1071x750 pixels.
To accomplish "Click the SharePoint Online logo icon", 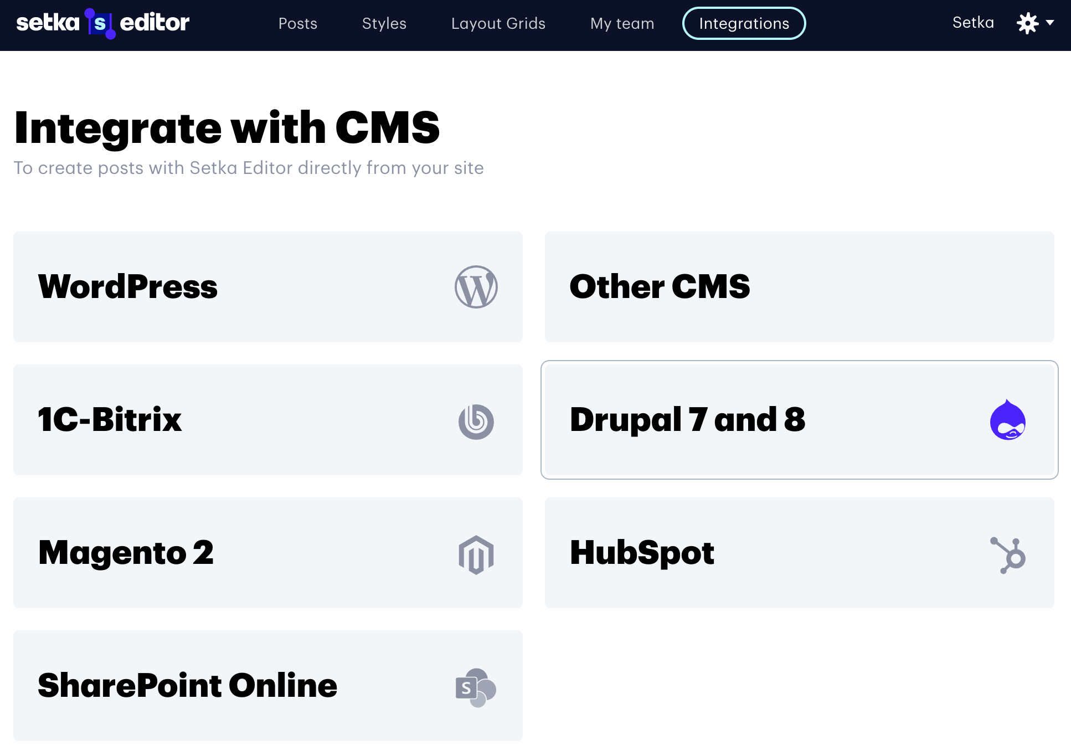I will (x=476, y=687).
